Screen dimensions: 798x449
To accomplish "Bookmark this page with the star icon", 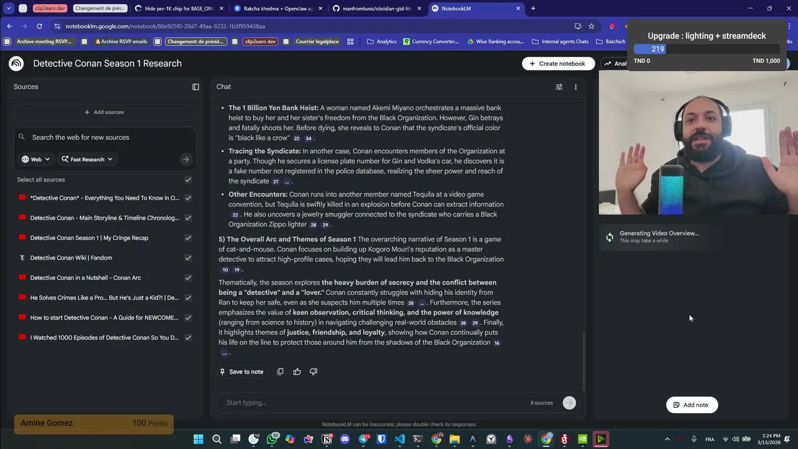I will [x=591, y=26].
